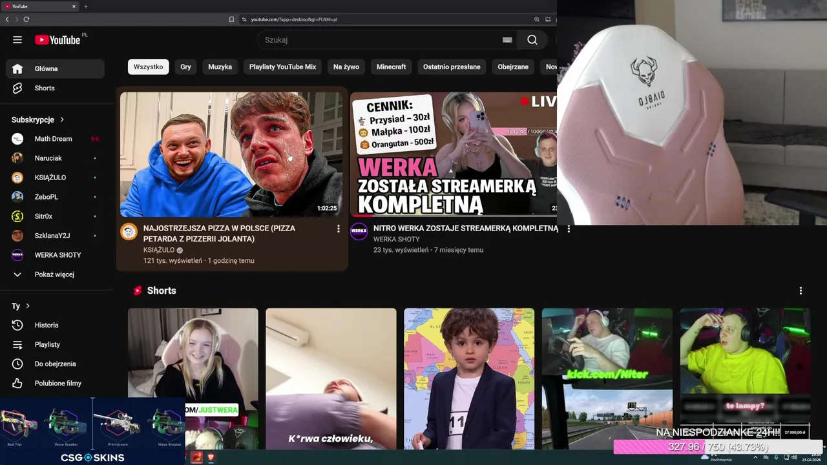The height and width of the screenshot is (465, 827).
Task: Open KSIĄŻULO subscription in sidebar
Action: [55, 178]
